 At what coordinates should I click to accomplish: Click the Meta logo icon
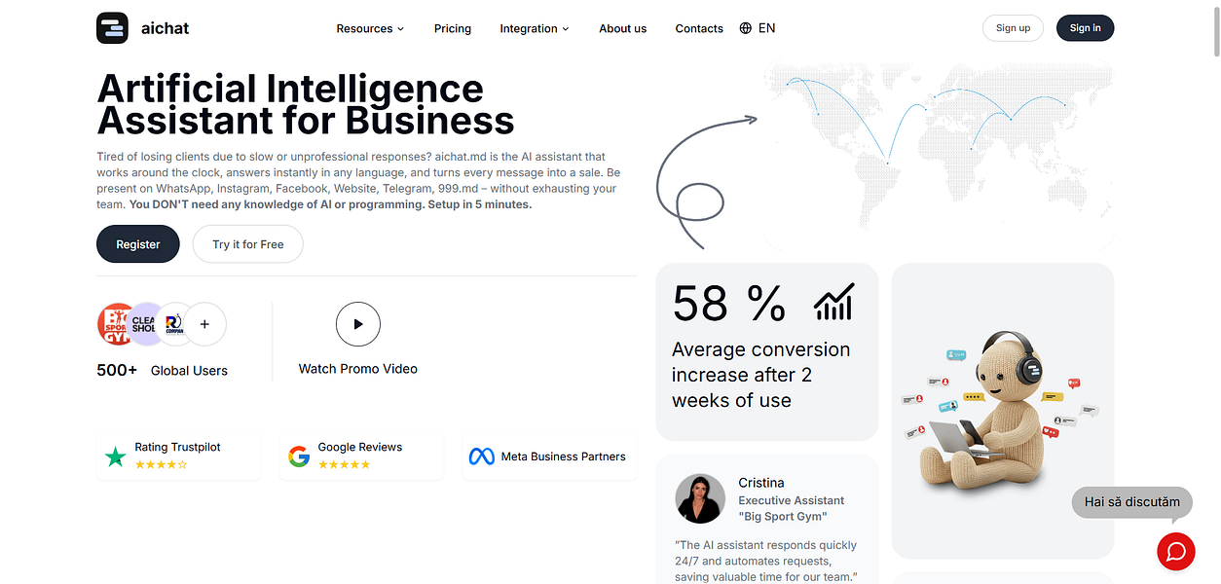482,456
